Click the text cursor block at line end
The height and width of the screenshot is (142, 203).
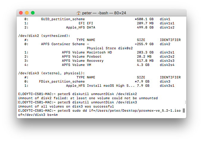(x=184, y=111)
